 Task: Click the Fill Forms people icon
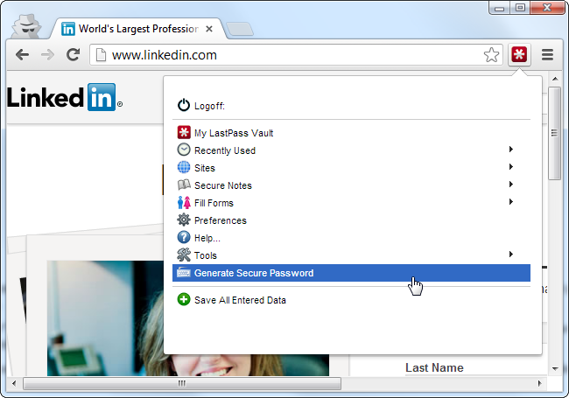pos(184,202)
